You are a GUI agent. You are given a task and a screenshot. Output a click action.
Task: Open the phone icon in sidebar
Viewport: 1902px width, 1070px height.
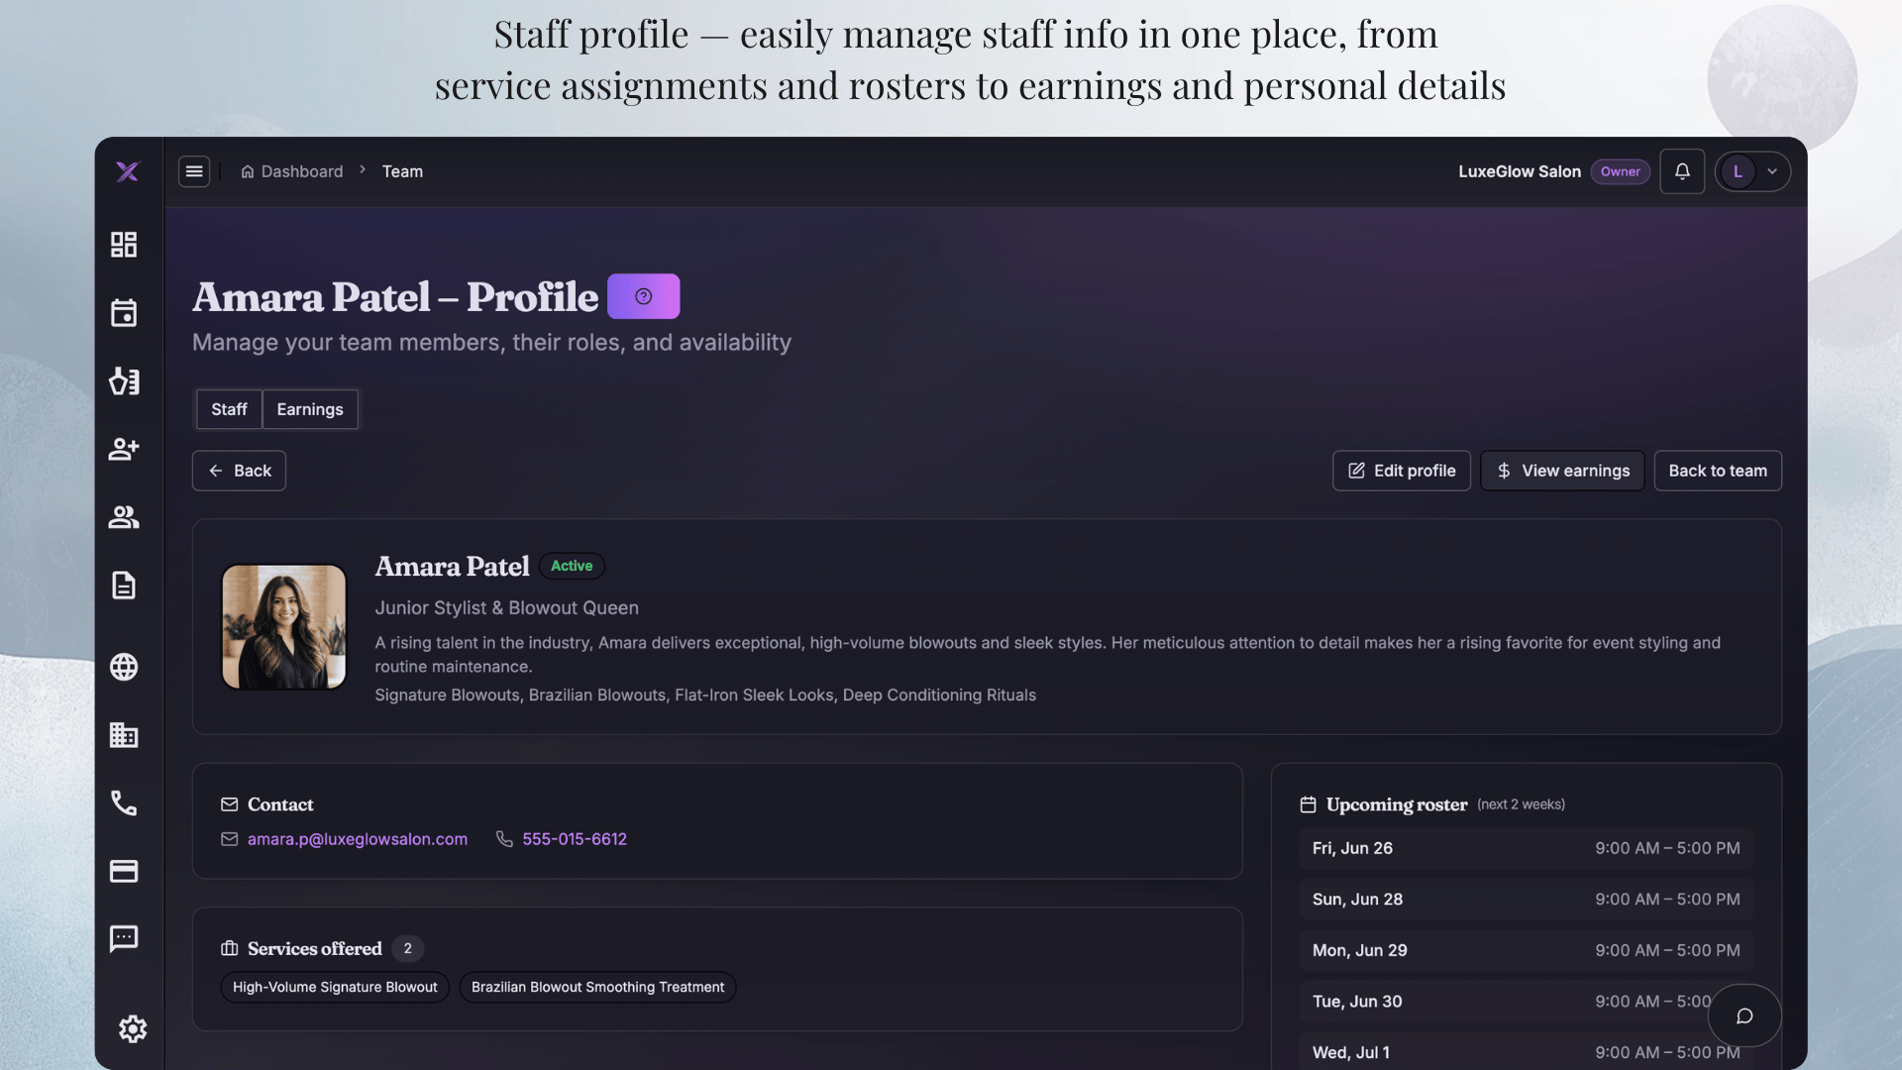tap(124, 802)
